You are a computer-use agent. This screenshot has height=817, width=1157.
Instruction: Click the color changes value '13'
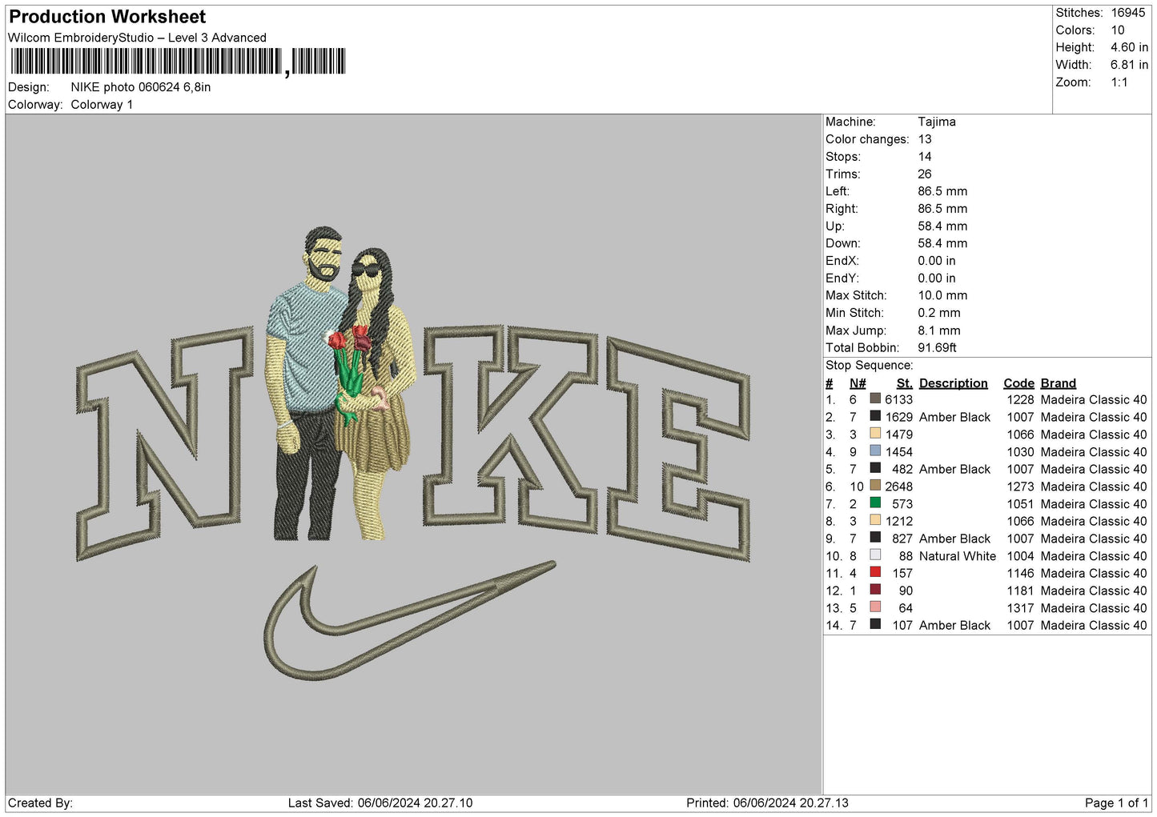tap(925, 139)
